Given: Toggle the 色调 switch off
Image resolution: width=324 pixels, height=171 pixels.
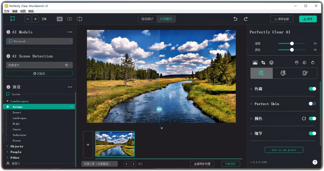Looking at the screenshot, I should click(312, 89).
